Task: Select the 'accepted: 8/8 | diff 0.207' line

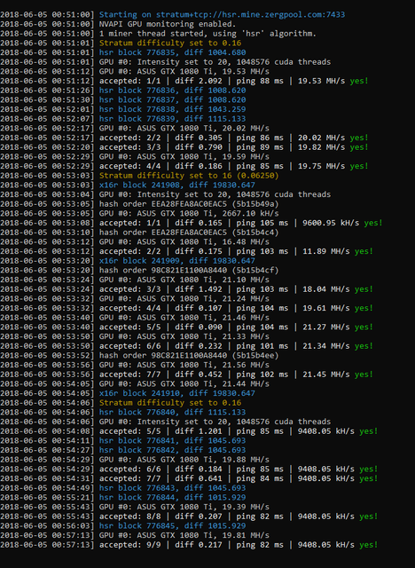Action: [189, 517]
